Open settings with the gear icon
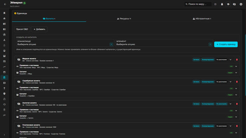The image size is (246, 138). 241,4
